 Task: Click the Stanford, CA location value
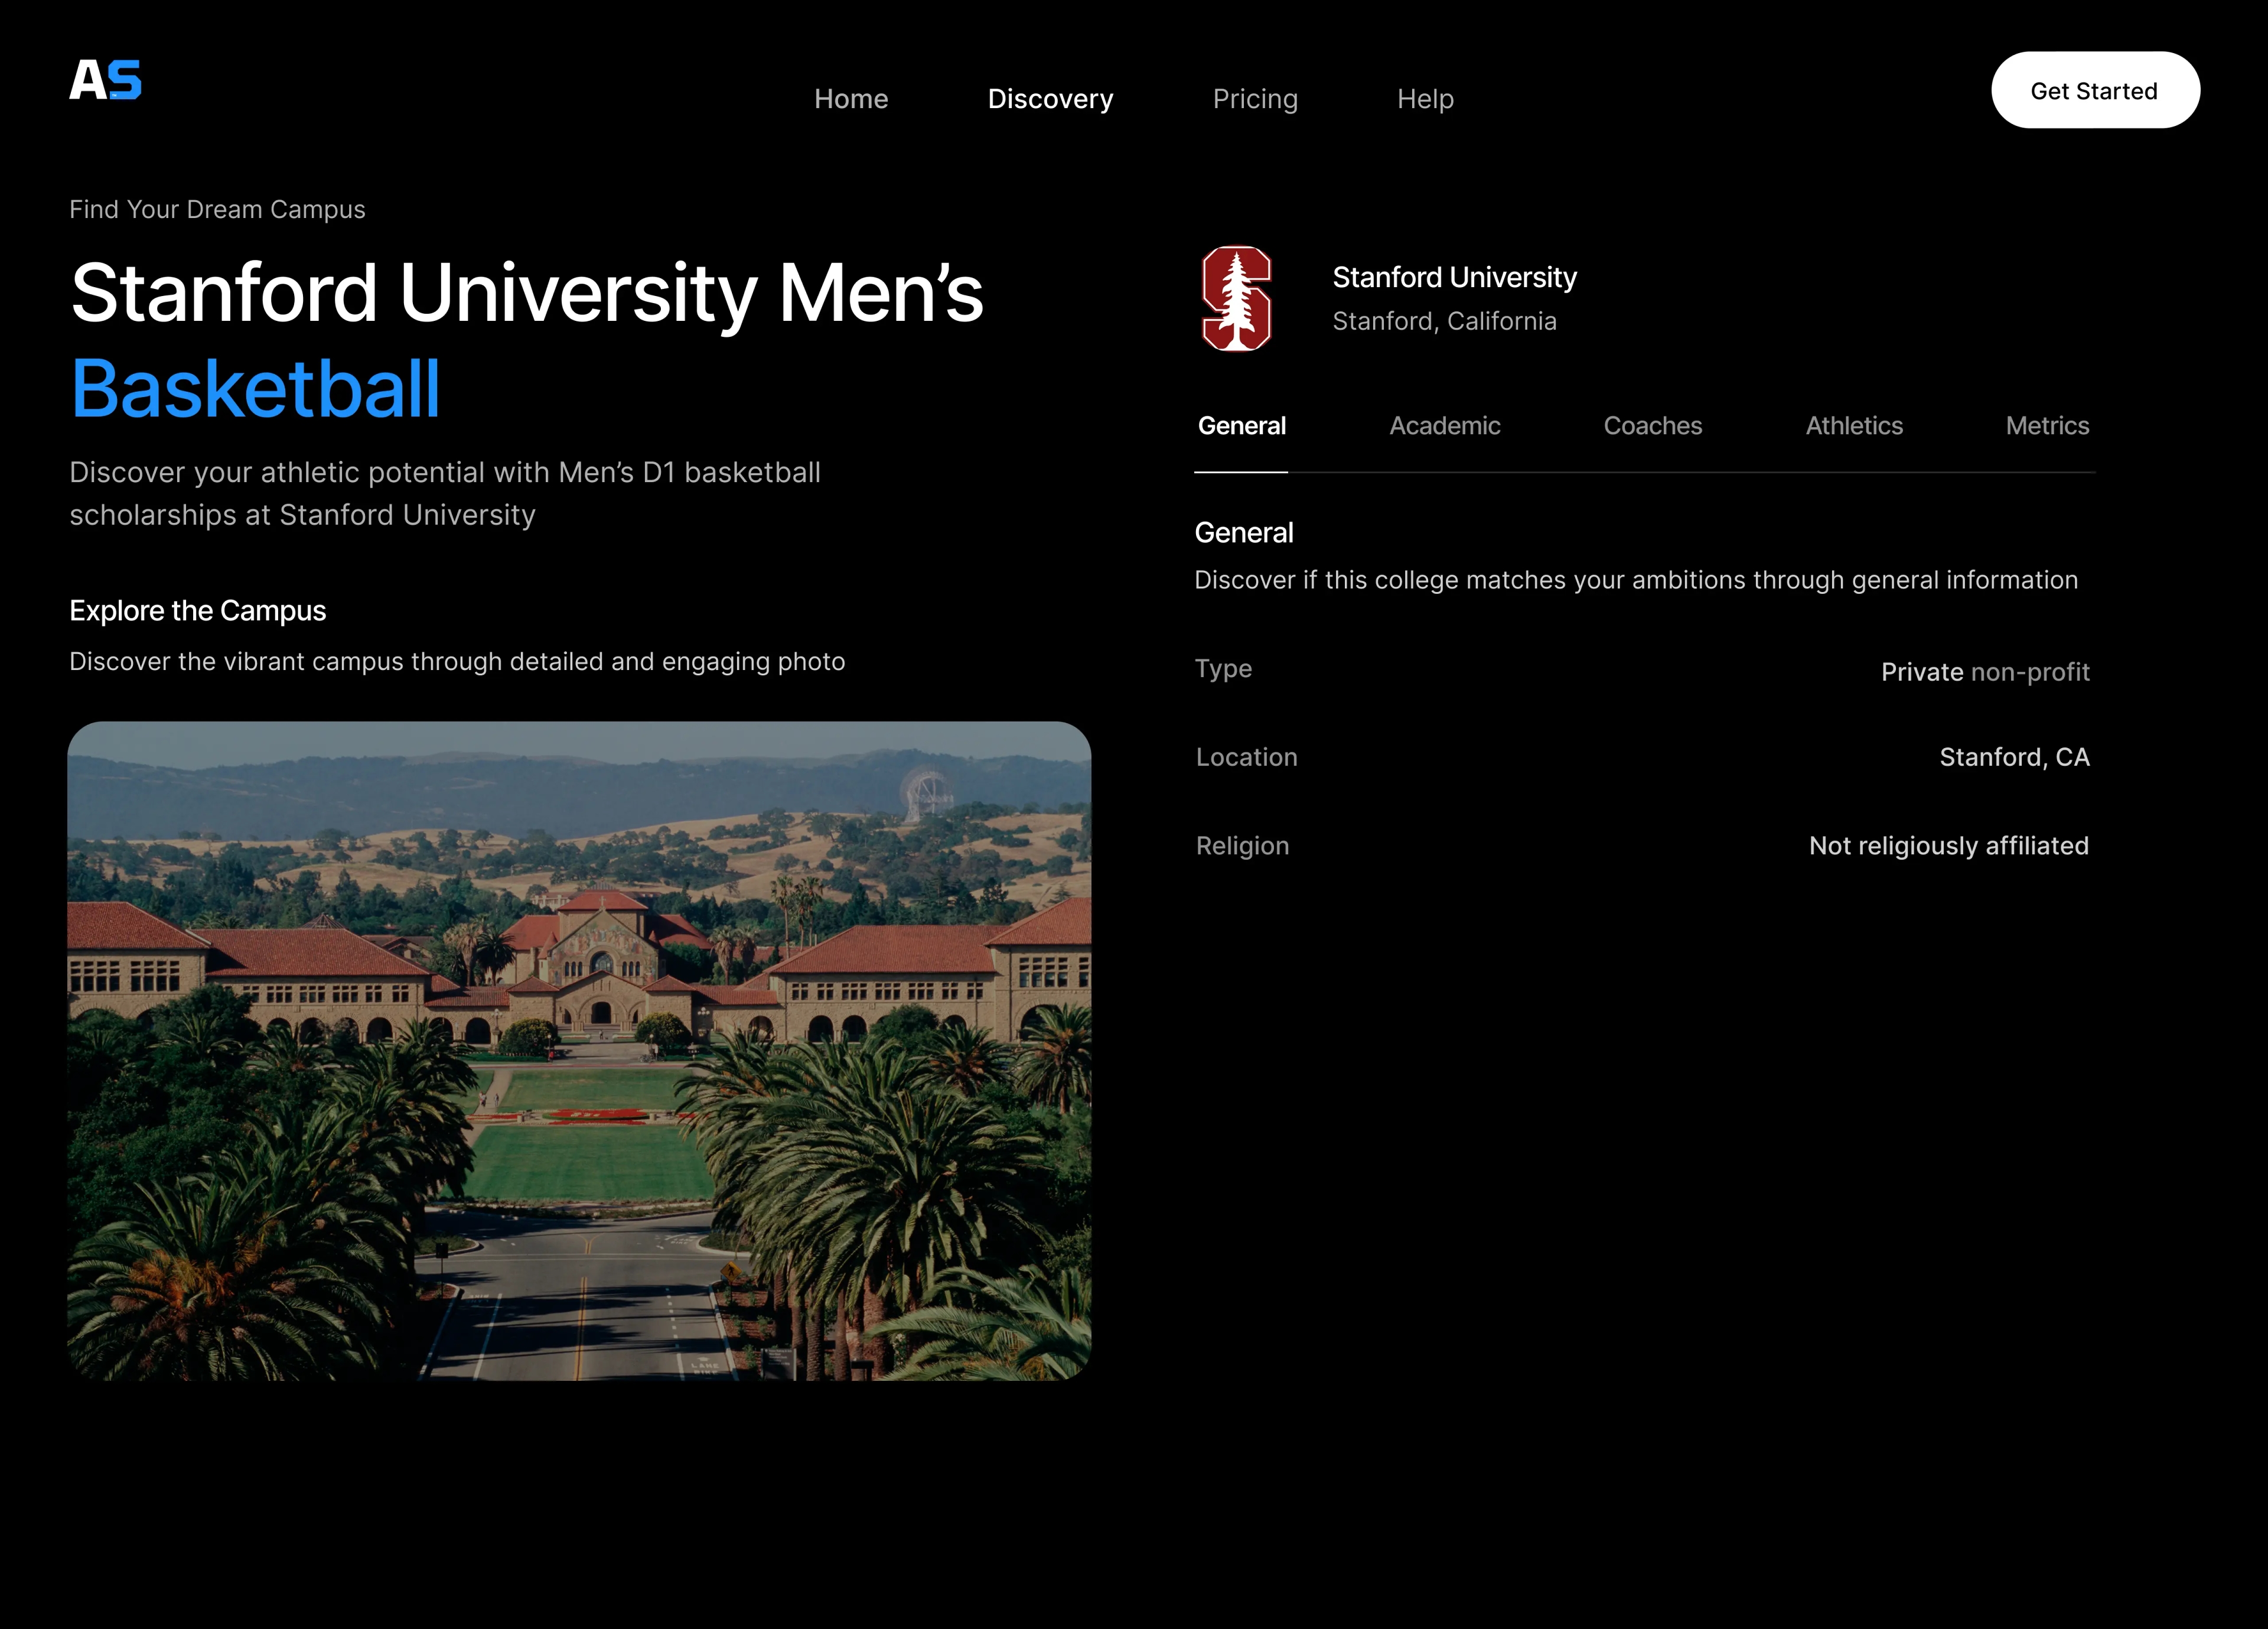point(2014,757)
